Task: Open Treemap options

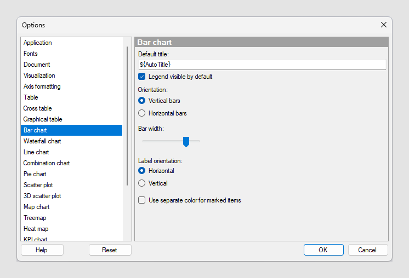Action: [x=71, y=218]
